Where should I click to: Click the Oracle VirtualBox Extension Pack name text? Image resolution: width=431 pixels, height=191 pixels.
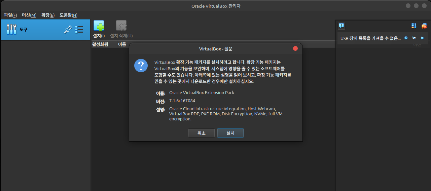click(x=202, y=92)
